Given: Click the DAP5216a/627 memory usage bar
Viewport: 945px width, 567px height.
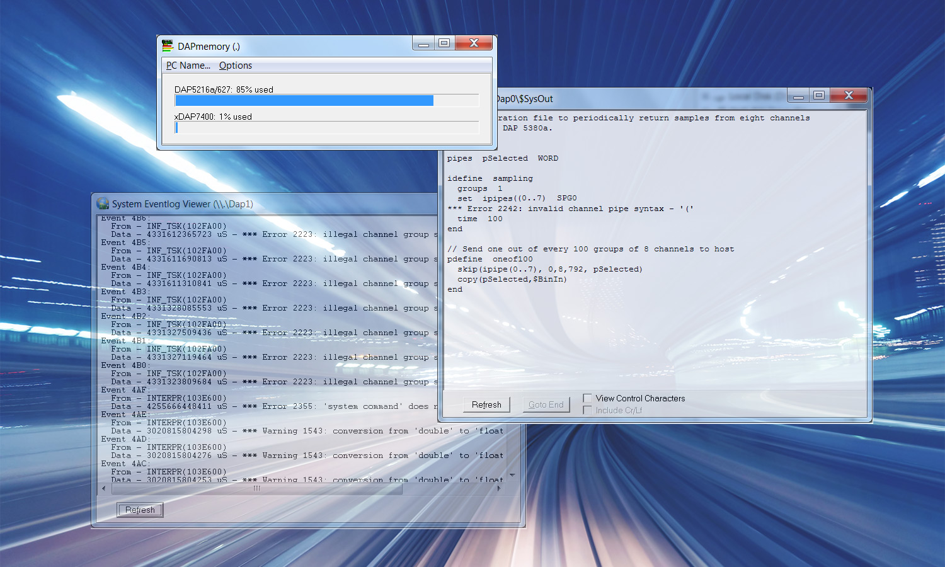Looking at the screenshot, I should (x=326, y=101).
